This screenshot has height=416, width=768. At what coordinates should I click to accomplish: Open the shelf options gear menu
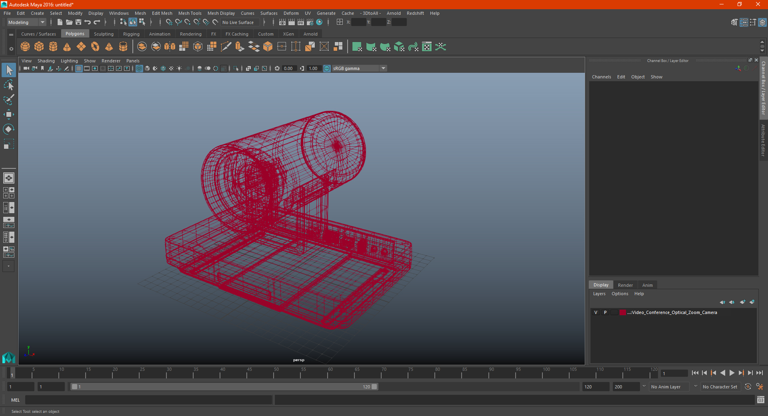pyautogui.click(x=11, y=49)
